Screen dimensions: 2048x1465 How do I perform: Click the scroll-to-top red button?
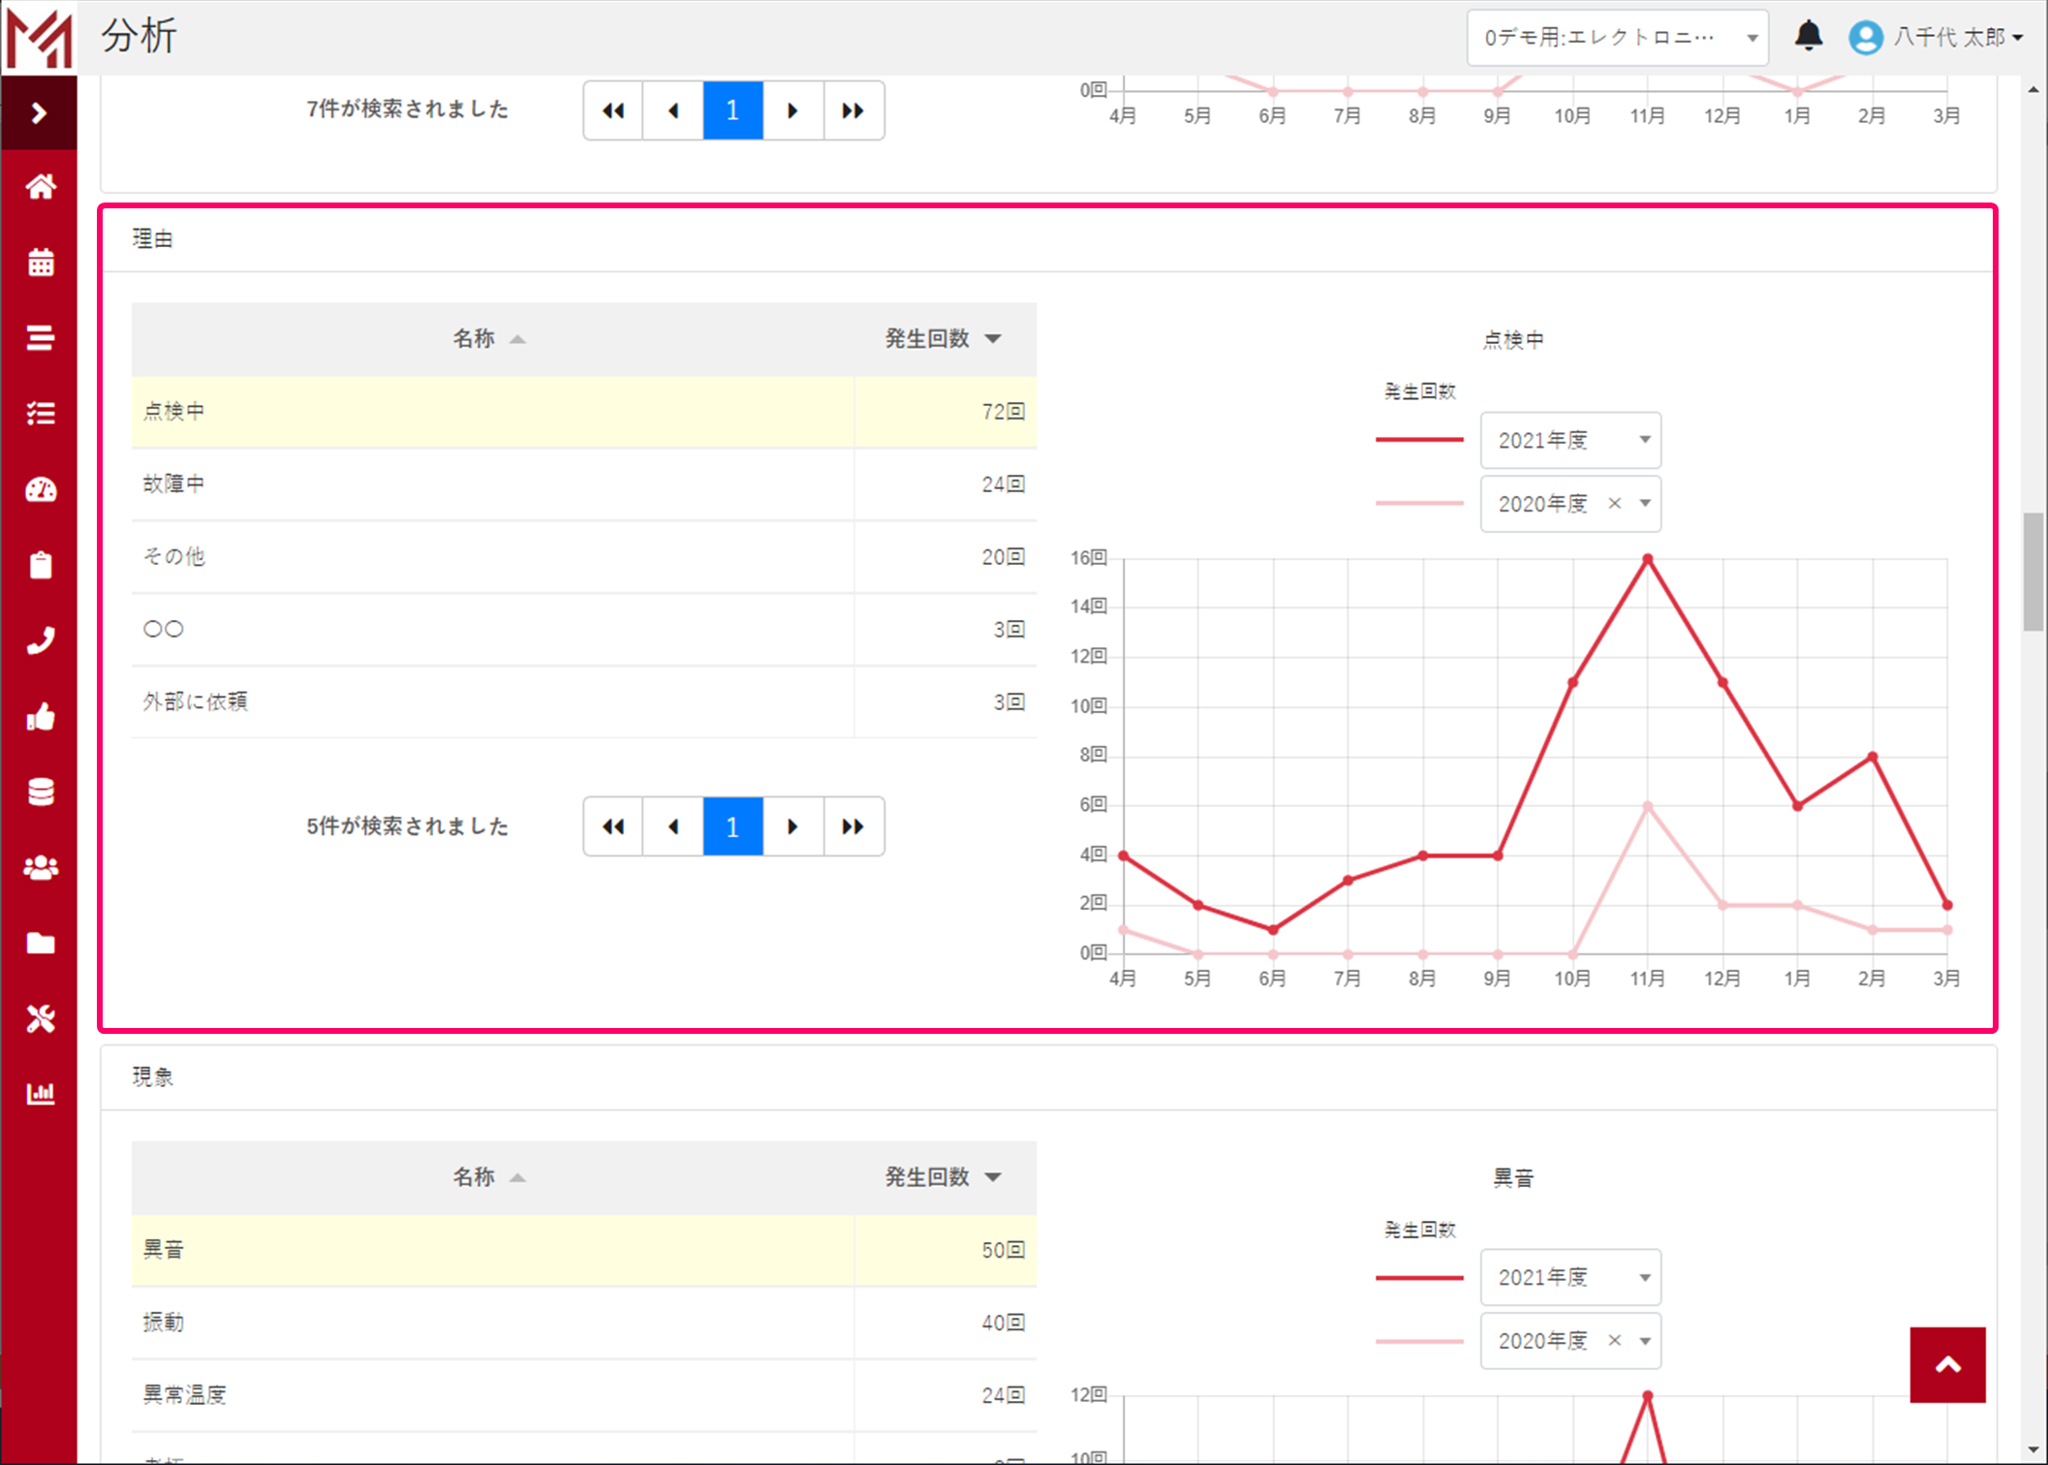tap(1947, 1364)
